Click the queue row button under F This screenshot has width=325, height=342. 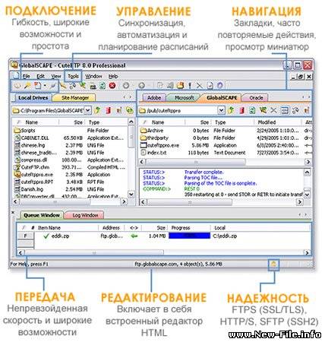coord(25,243)
